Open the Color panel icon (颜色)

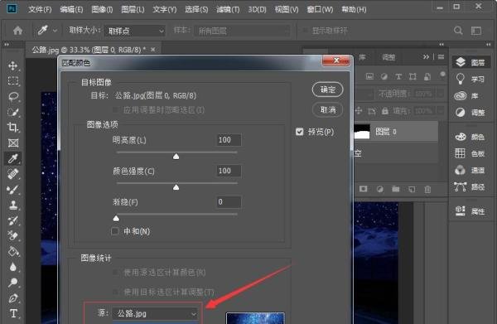(x=470, y=137)
